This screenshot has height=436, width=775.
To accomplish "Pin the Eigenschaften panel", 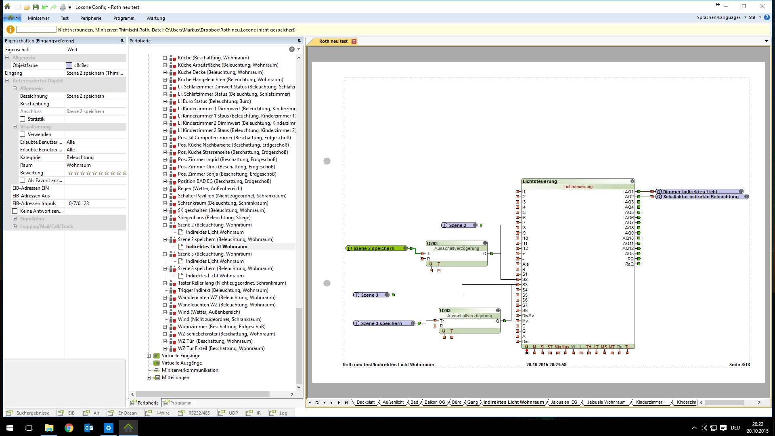I will click(122, 41).
